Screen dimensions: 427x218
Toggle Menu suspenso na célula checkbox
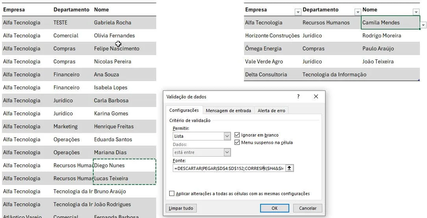click(x=237, y=142)
